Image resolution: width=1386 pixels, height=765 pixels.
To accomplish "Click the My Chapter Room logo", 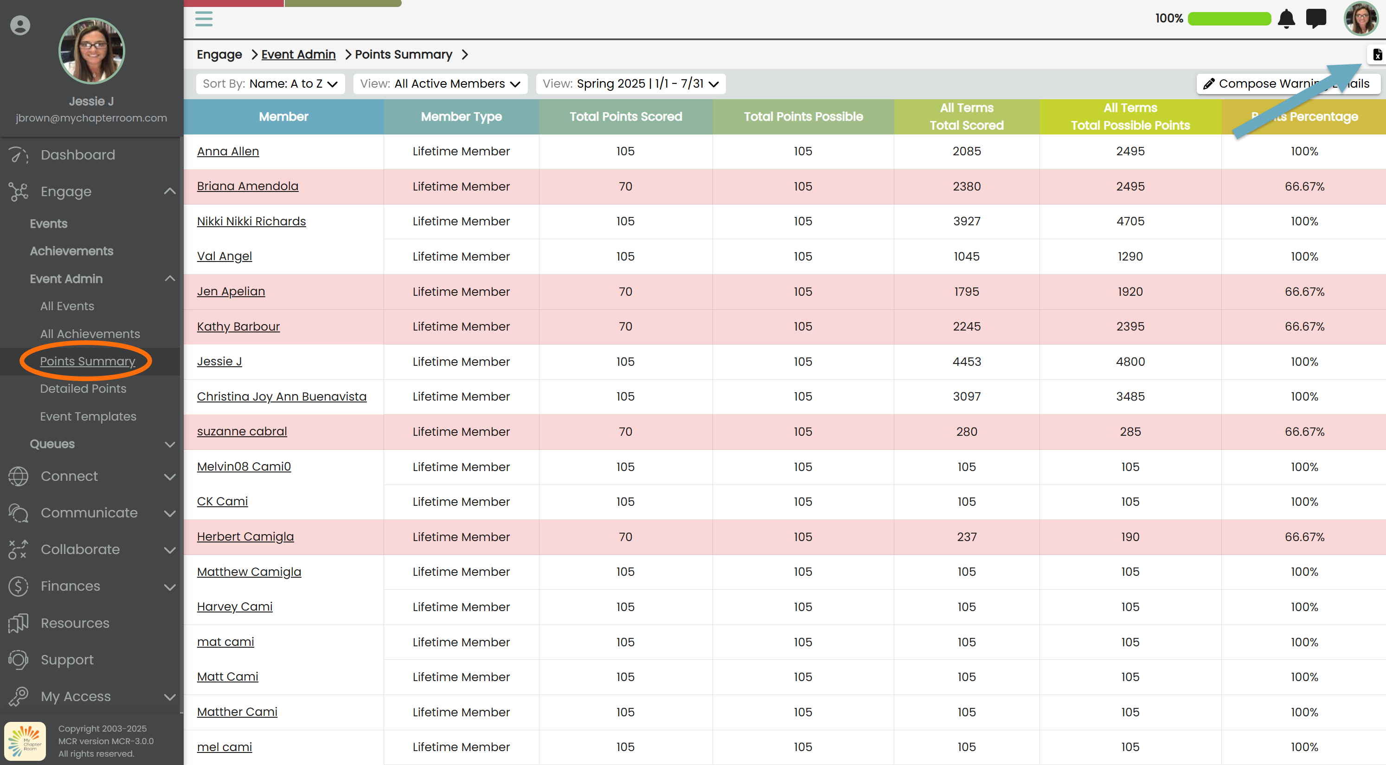I will point(26,741).
